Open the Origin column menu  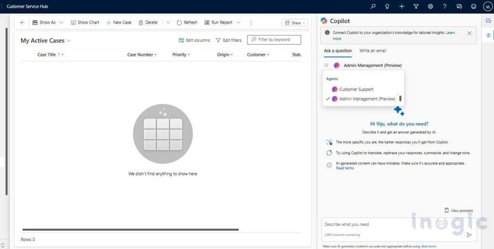[225, 55]
